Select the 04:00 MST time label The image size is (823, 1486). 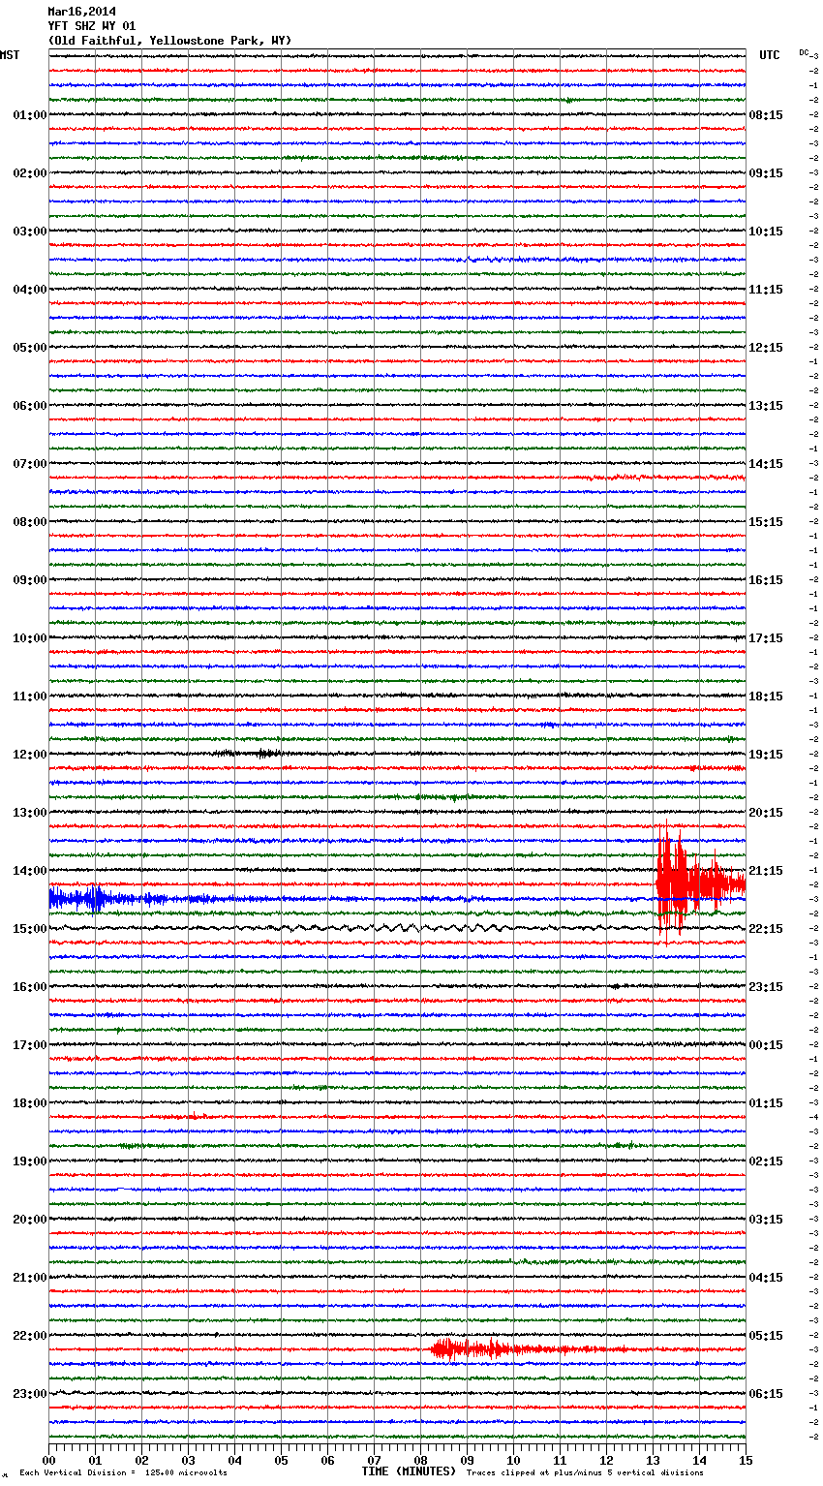click(29, 290)
